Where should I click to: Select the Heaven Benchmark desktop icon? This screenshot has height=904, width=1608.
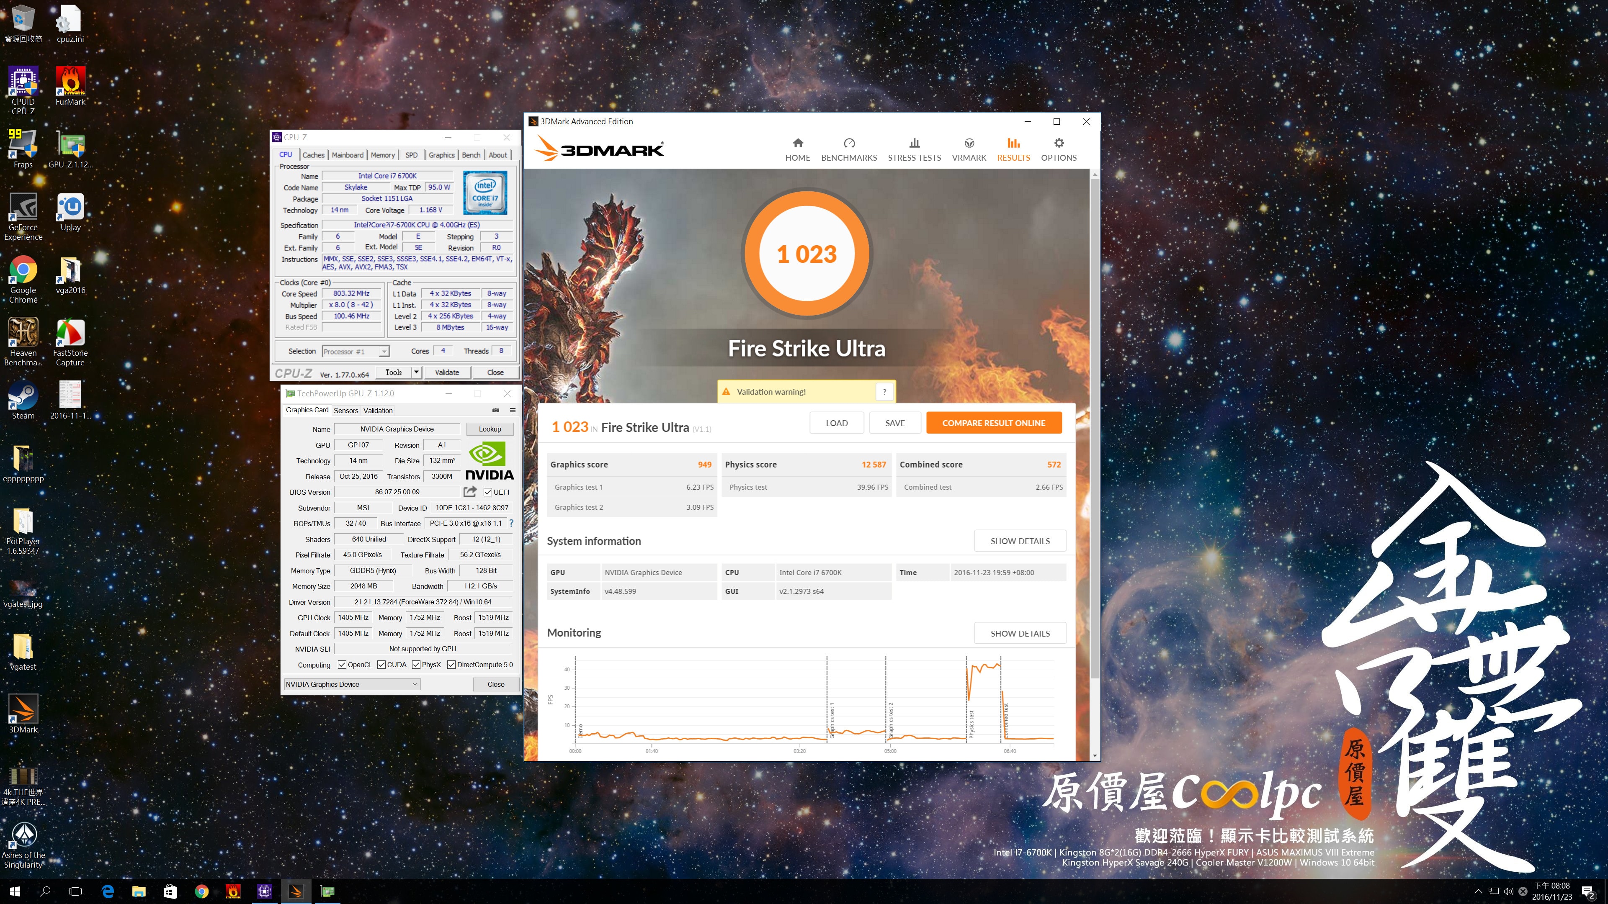[x=23, y=342]
